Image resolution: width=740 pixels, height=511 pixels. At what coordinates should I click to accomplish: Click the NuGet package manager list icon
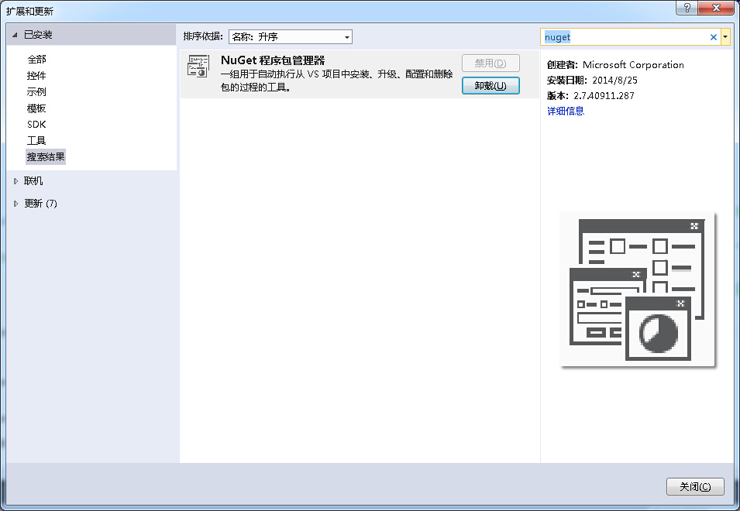click(198, 66)
